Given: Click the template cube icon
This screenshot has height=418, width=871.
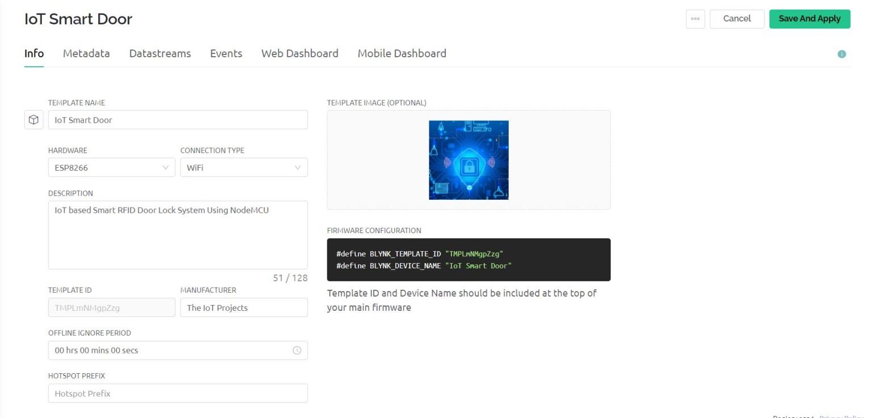Looking at the screenshot, I should pos(34,120).
